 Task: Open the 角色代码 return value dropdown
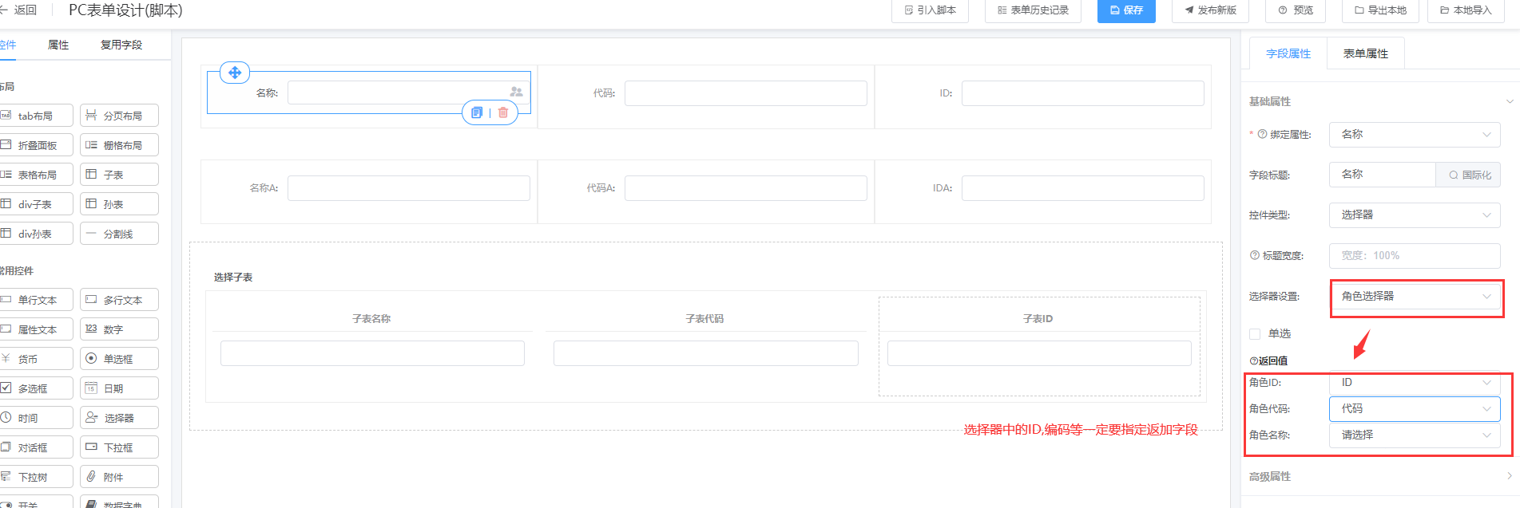click(1415, 408)
